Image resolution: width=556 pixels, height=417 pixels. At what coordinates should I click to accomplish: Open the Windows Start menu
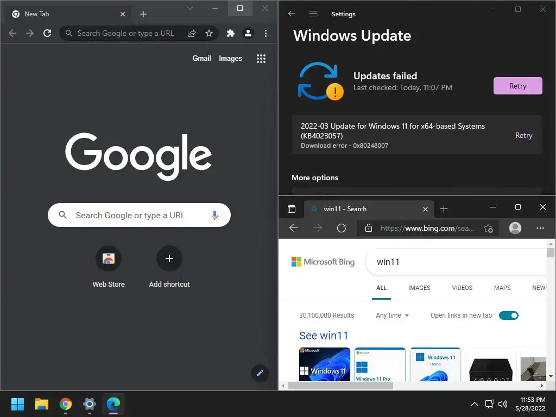click(17, 404)
